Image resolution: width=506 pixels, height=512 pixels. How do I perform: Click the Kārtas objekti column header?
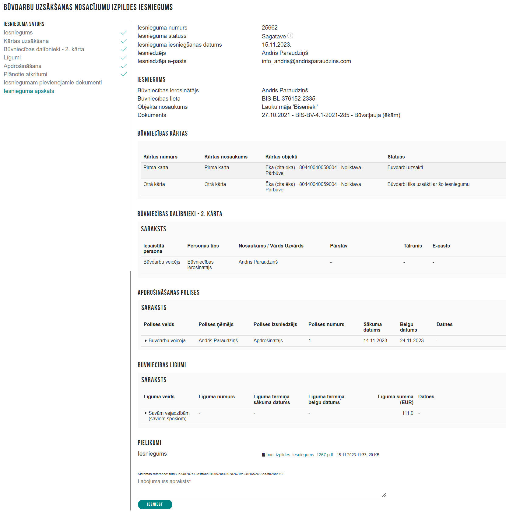(281, 157)
